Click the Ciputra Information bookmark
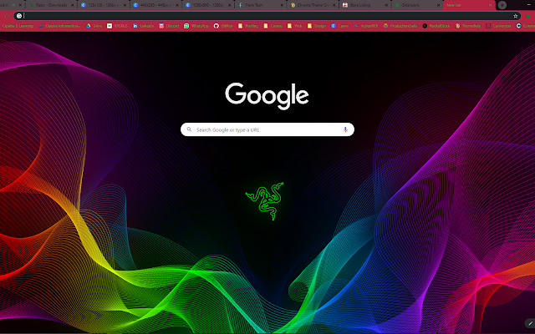This screenshot has height=334, width=535. click(59, 26)
